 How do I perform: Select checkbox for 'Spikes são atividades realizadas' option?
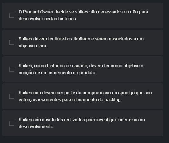(x=12, y=123)
